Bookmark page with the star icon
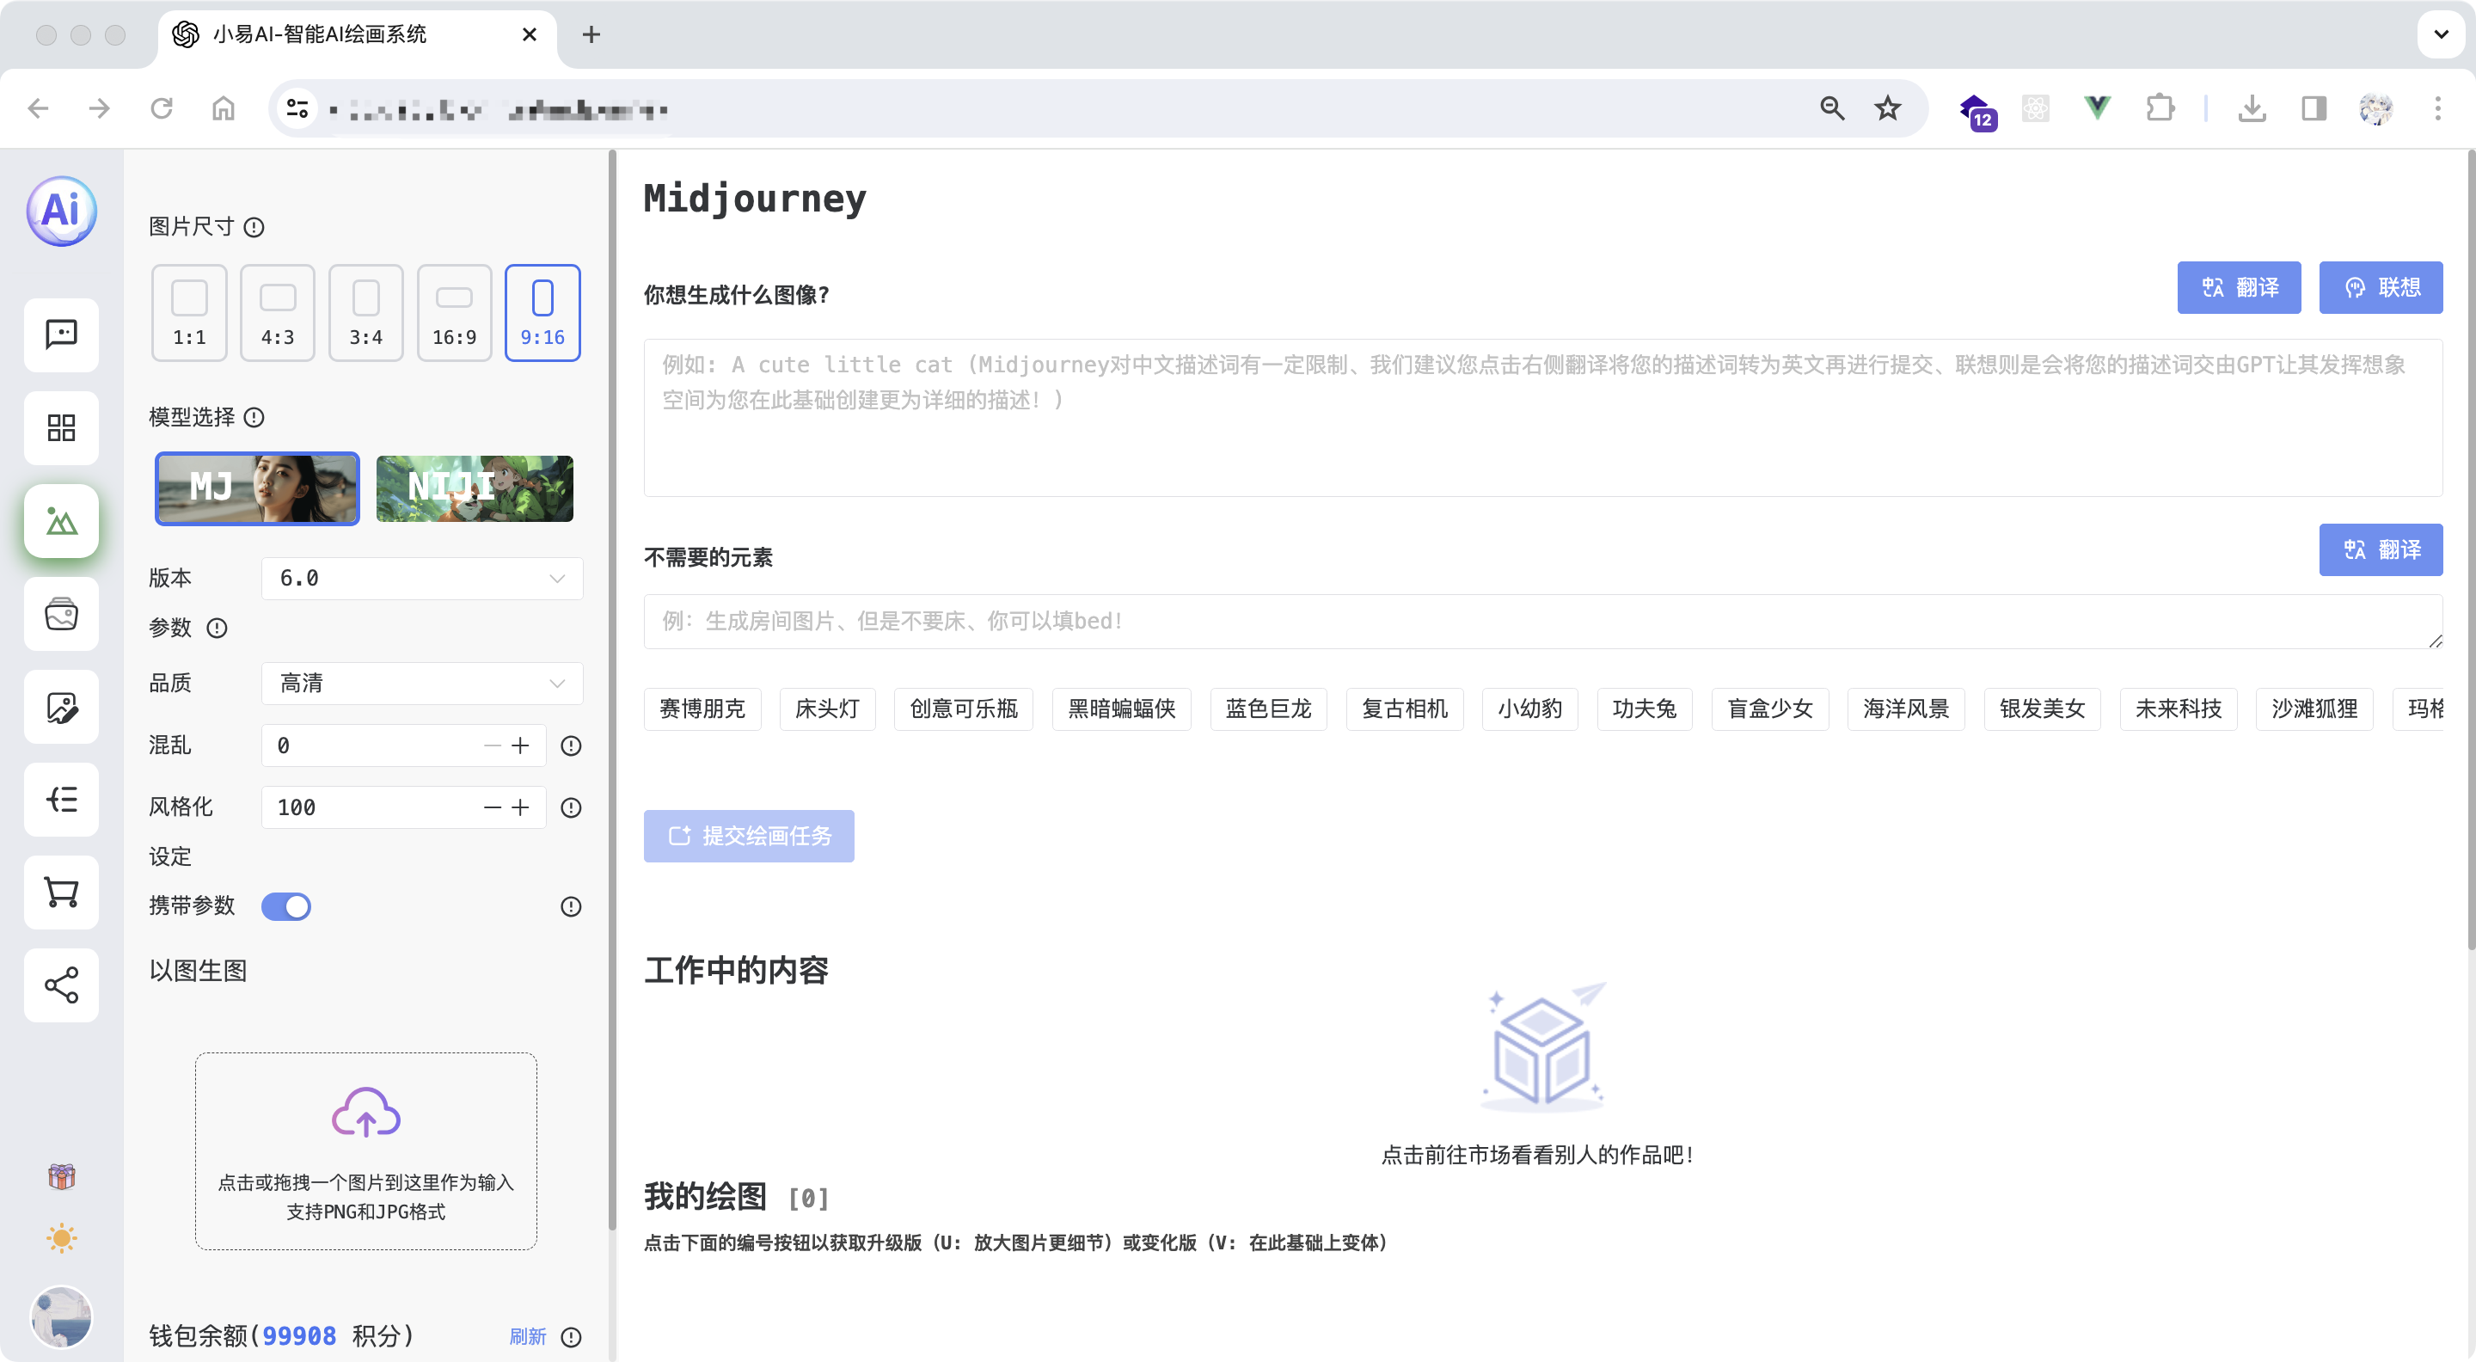 pos(1888,107)
